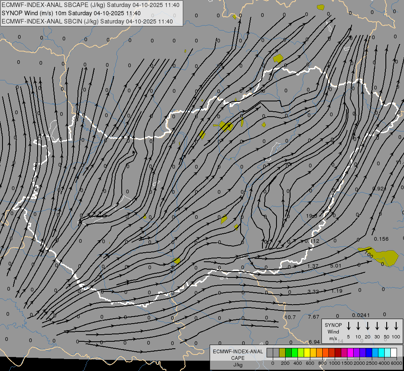Click the 19.3 value on the map

(x=312, y=216)
